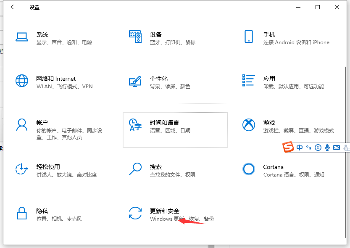The image size is (350, 248).
Task: Click 时间和语言 category title
Action: pyautogui.click(x=164, y=123)
